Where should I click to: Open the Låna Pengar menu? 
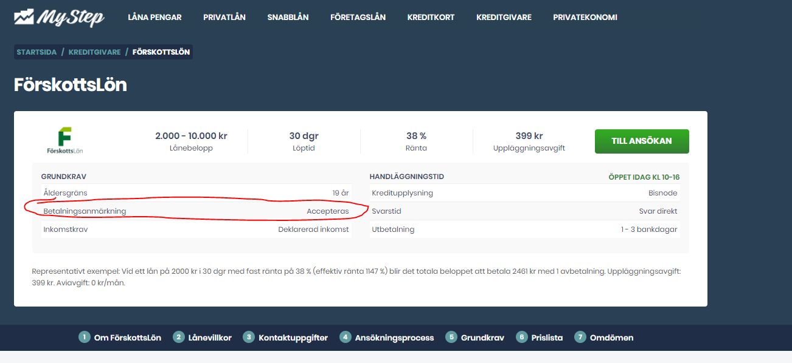pos(155,18)
